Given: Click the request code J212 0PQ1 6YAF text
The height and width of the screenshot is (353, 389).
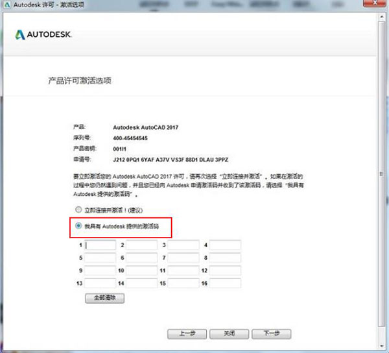Looking at the screenshot, I should pos(171,160).
